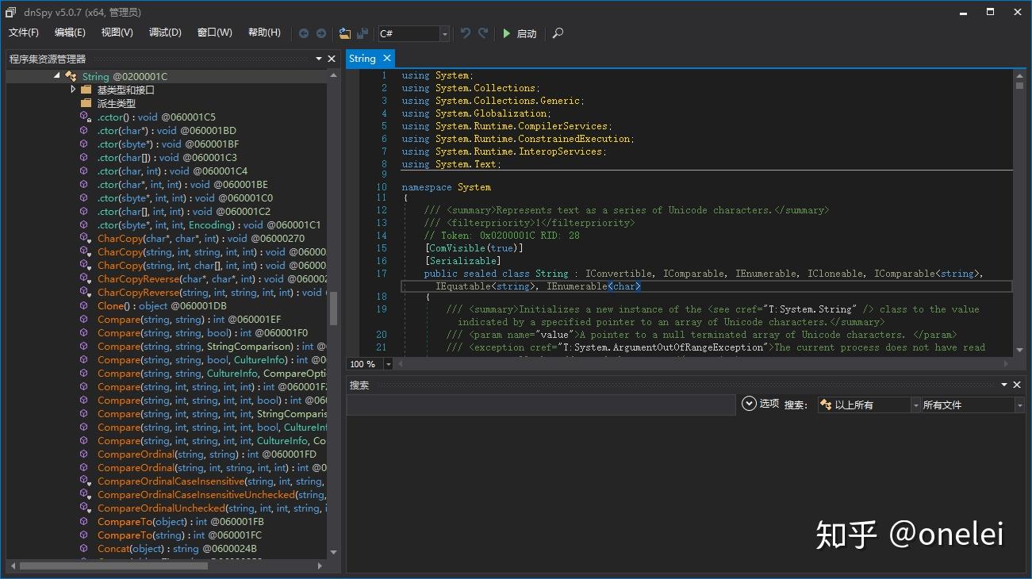The height and width of the screenshot is (579, 1032).
Task: Click in the search text input field
Action: [540, 405]
